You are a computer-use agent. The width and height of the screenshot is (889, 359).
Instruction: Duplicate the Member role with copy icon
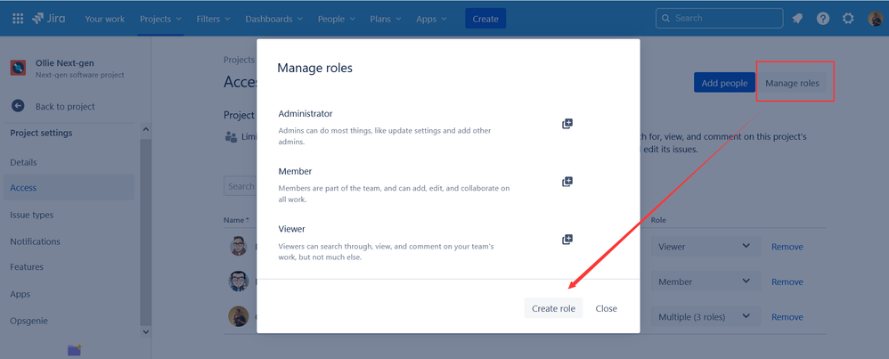pyautogui.click(x=567, y=182)
